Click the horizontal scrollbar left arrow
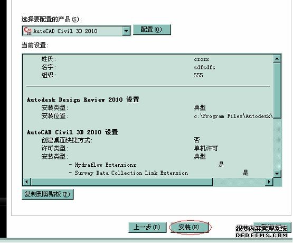This screenshot has height=243, width=293. tap(27, 182)
